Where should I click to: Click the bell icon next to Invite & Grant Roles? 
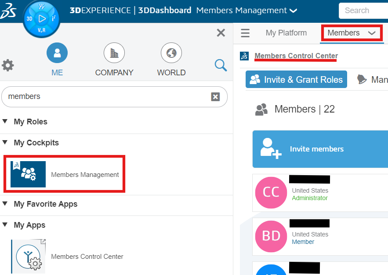[x=362, y=79]
